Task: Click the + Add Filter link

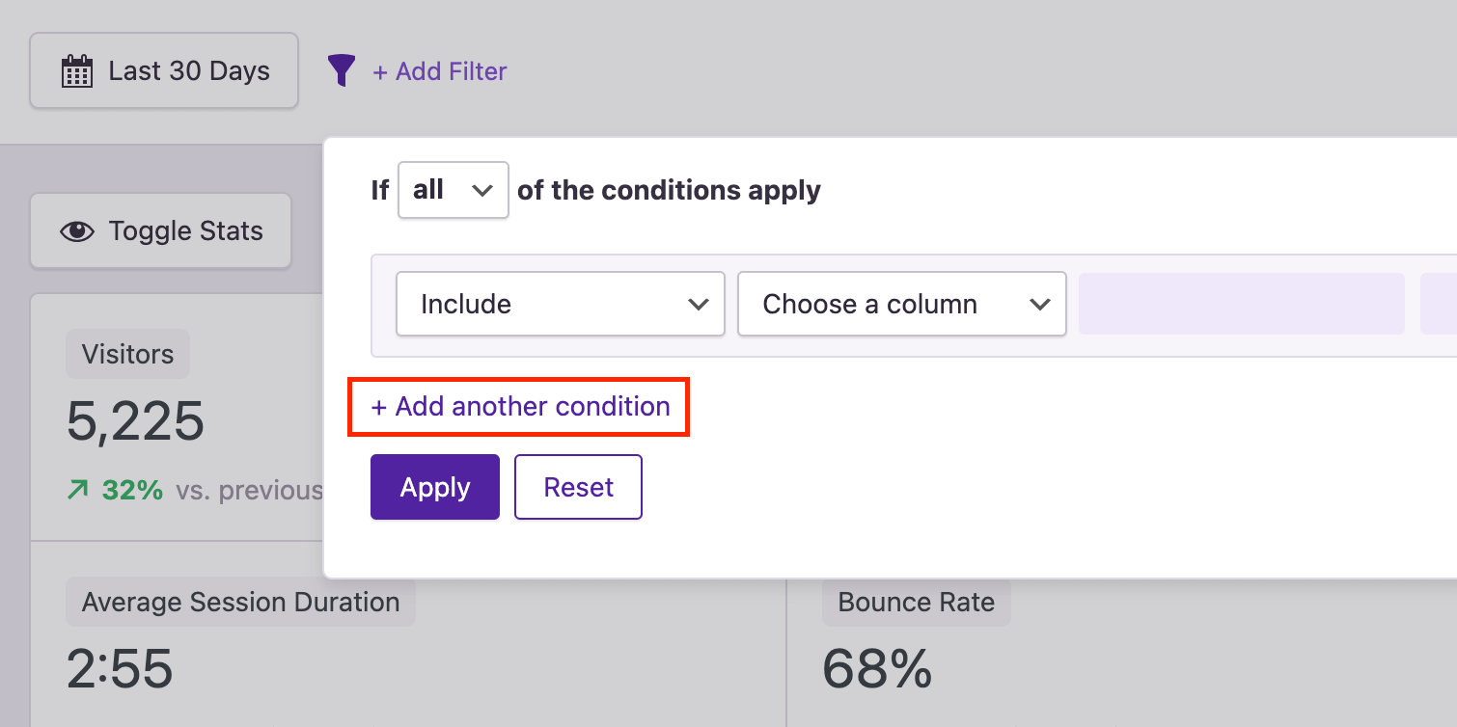Action: coord(440,70)
